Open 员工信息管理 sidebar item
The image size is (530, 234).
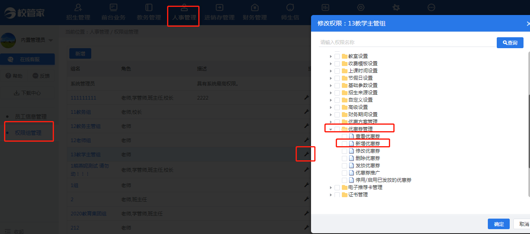[31, 117]
